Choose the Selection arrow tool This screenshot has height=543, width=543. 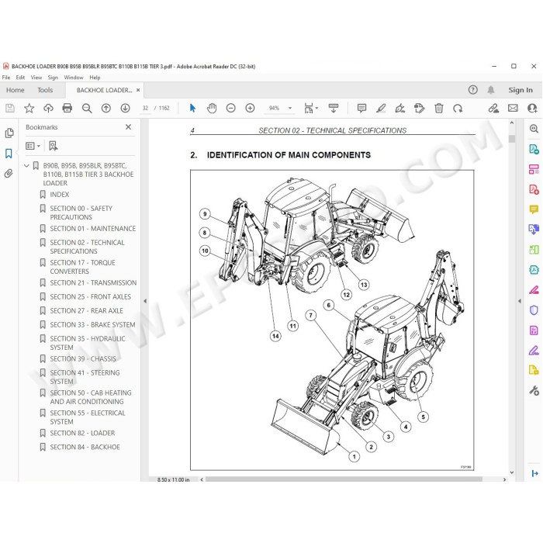coord(192,109)
